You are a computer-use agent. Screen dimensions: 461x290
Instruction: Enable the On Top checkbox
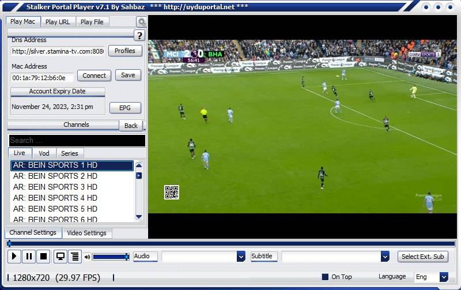325,277
